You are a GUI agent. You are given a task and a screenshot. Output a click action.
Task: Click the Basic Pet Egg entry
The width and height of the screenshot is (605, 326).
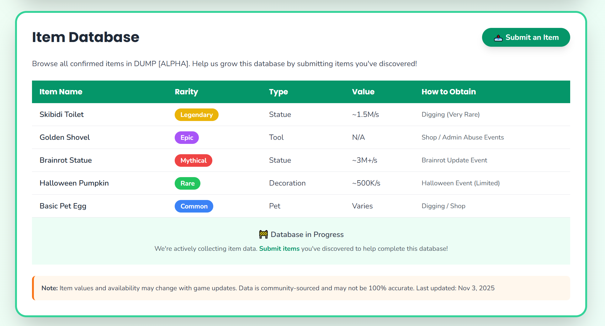tap(63, 206)
